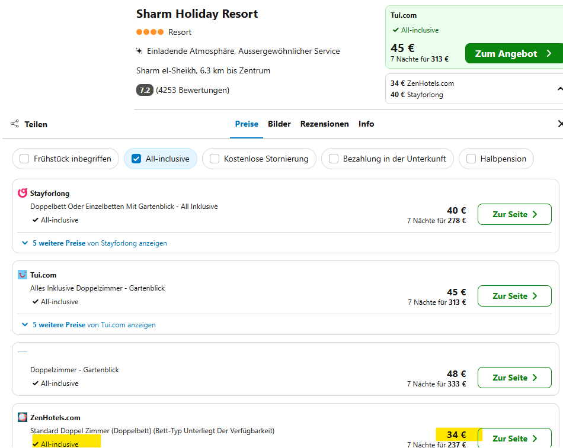The height and width of the screenshot is (448, 563).
Task: Click the Stayforlong logo icon
Action: pos(23,193)
